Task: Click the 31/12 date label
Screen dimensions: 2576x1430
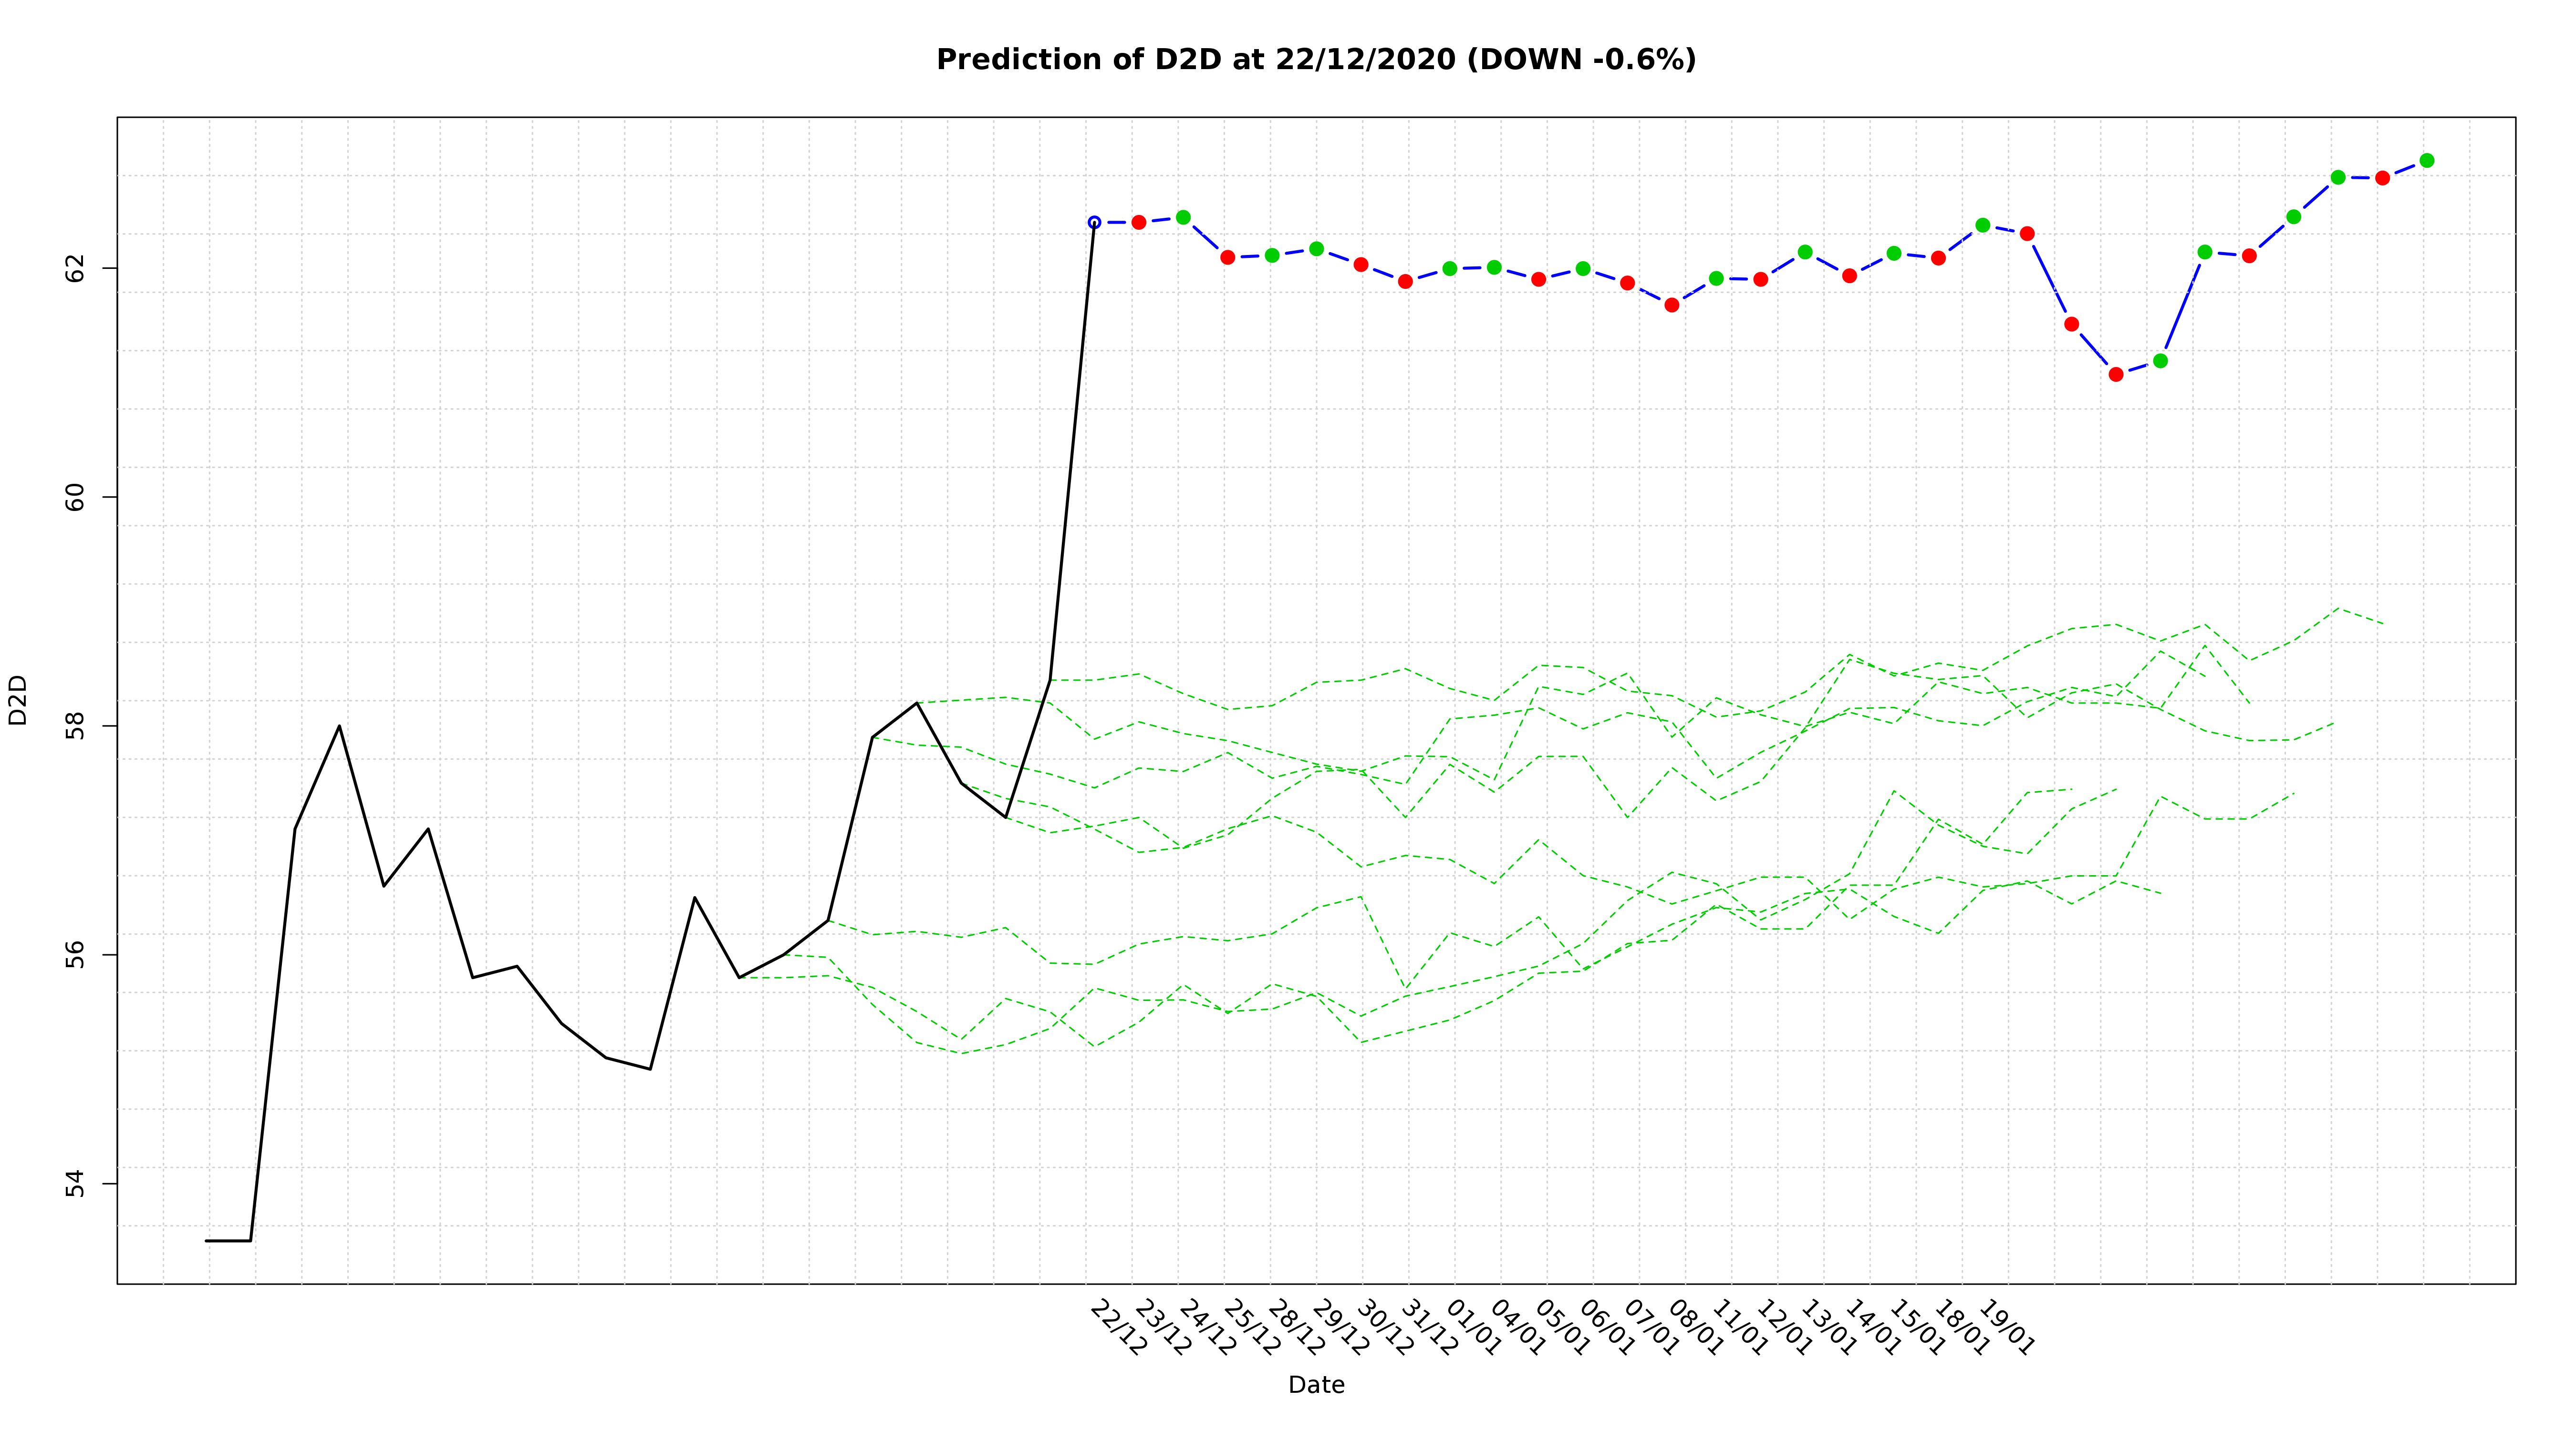Action: [x=1429, y=1327]
